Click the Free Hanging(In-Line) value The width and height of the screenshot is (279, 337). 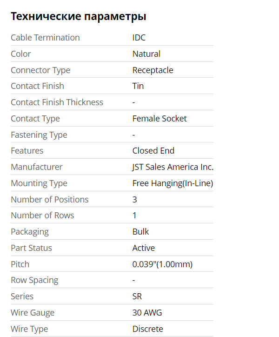click(173, 183)
